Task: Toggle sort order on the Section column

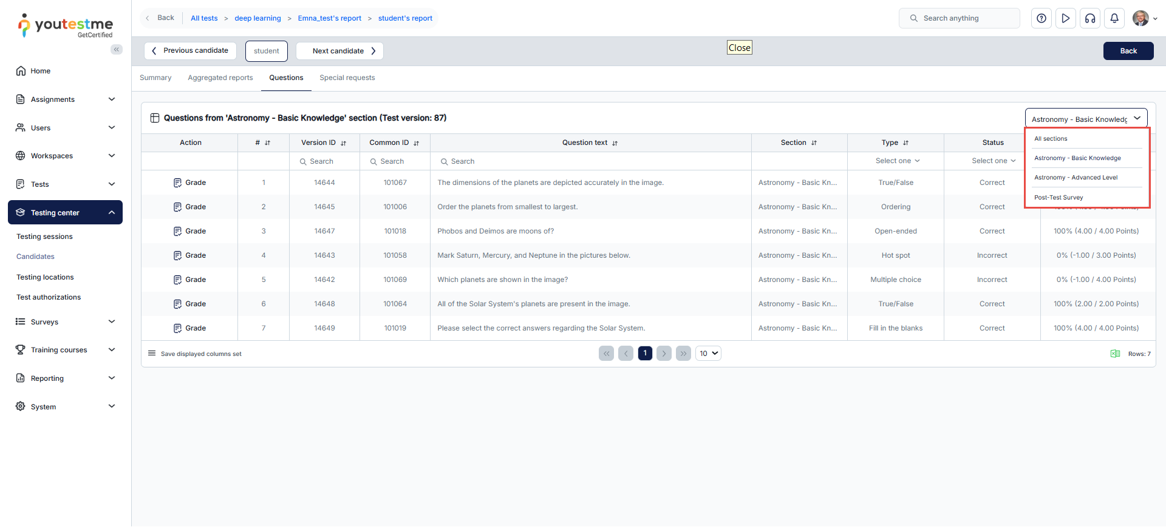Action: pyautogui.click(x=814, y=143)
